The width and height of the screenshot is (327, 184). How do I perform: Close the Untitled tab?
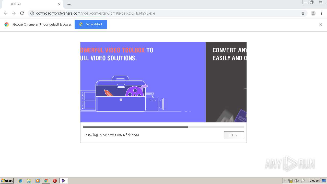pyautogui.click(x=59, y=4)
